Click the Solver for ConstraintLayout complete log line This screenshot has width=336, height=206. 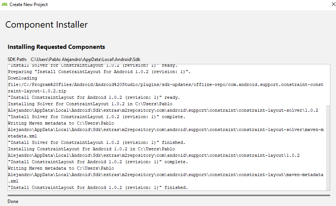(x=97, y=117)
